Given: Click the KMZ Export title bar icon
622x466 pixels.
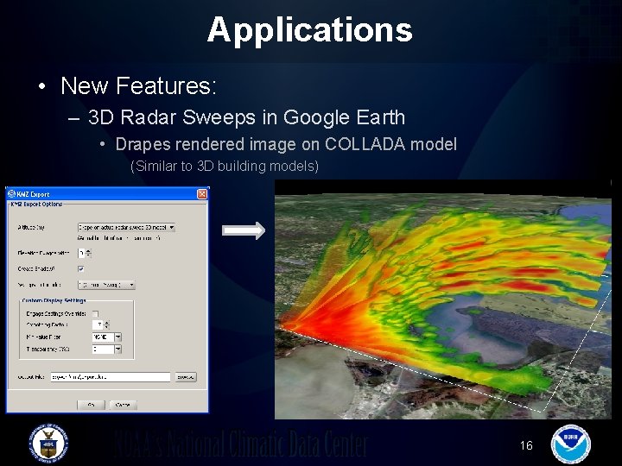Looking at the screenshot, I should pyautogui.click(x=11, y=194).
